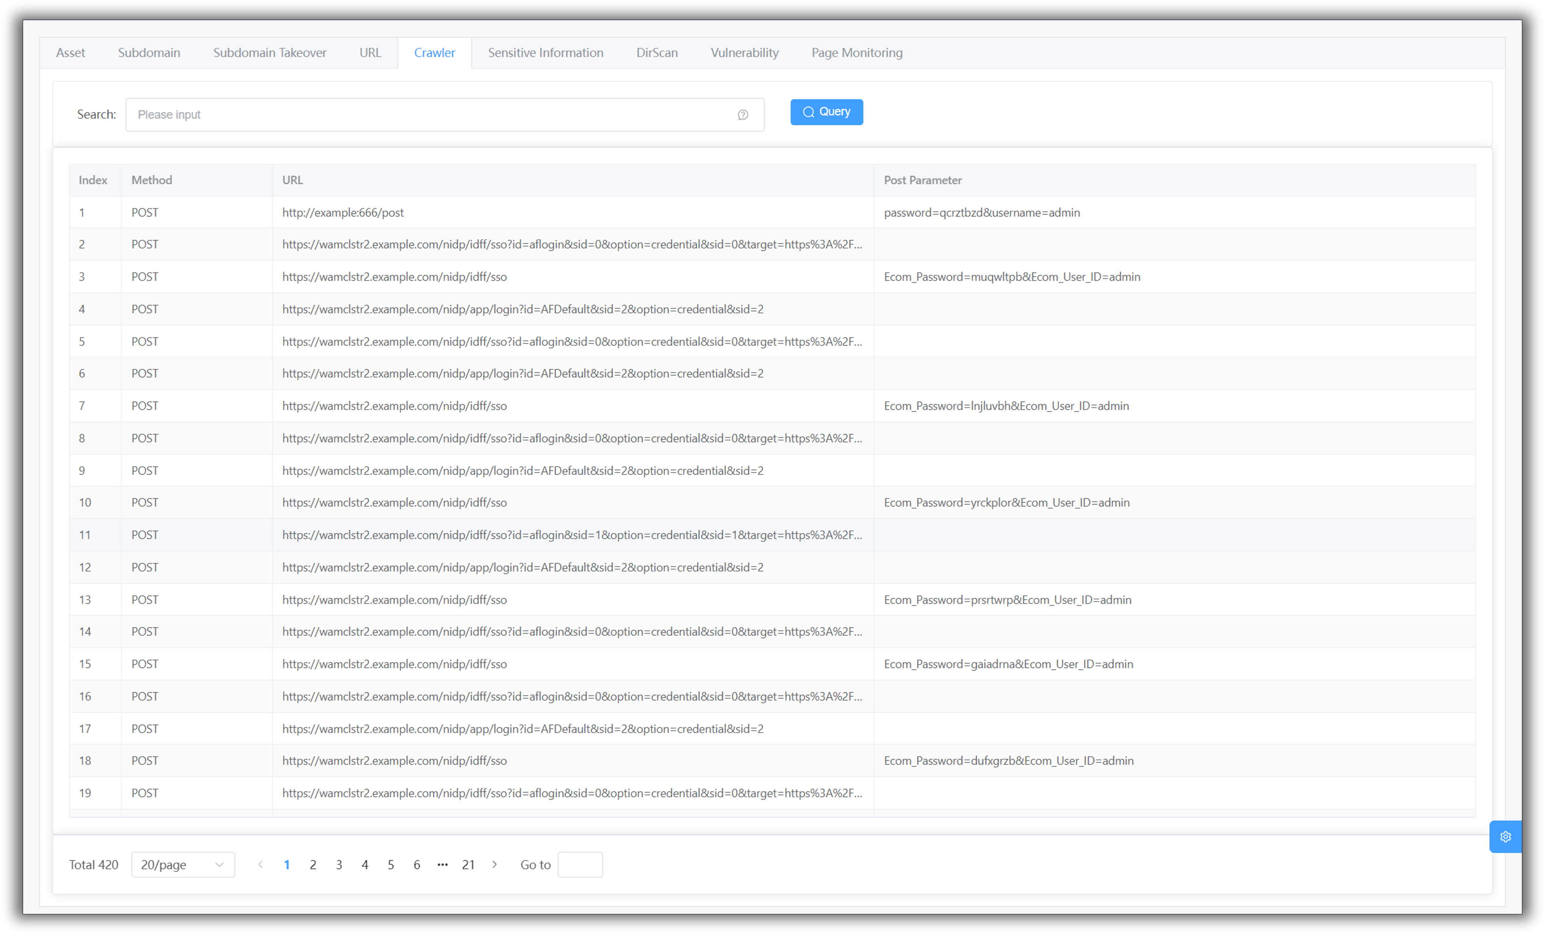Go to page 2 of results

(x=313, y=864)
